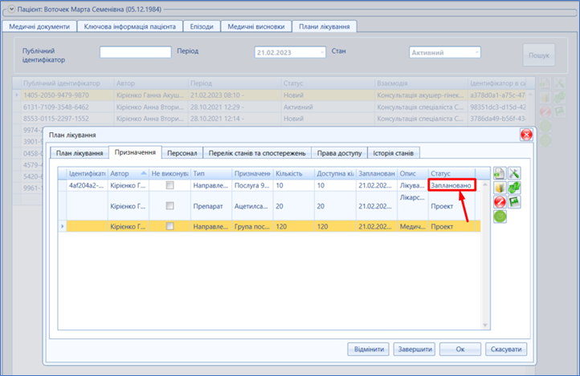Select the Послуга 9... prescription cell
This screenshot has height=376, width=580.
point(252,185)
